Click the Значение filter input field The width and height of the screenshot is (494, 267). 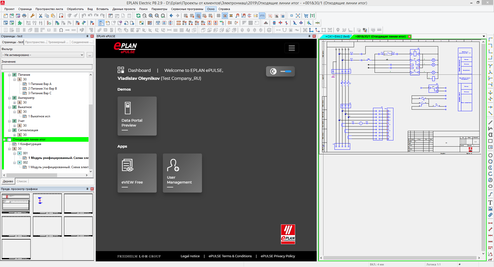47,67
